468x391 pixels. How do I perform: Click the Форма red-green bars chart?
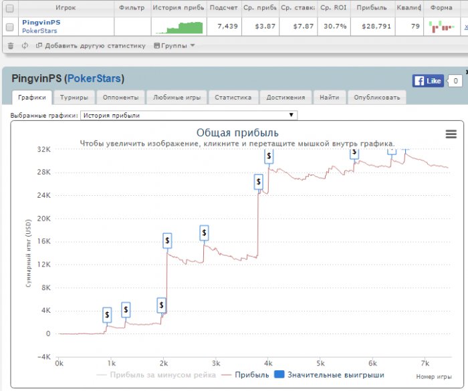(441, 27)
